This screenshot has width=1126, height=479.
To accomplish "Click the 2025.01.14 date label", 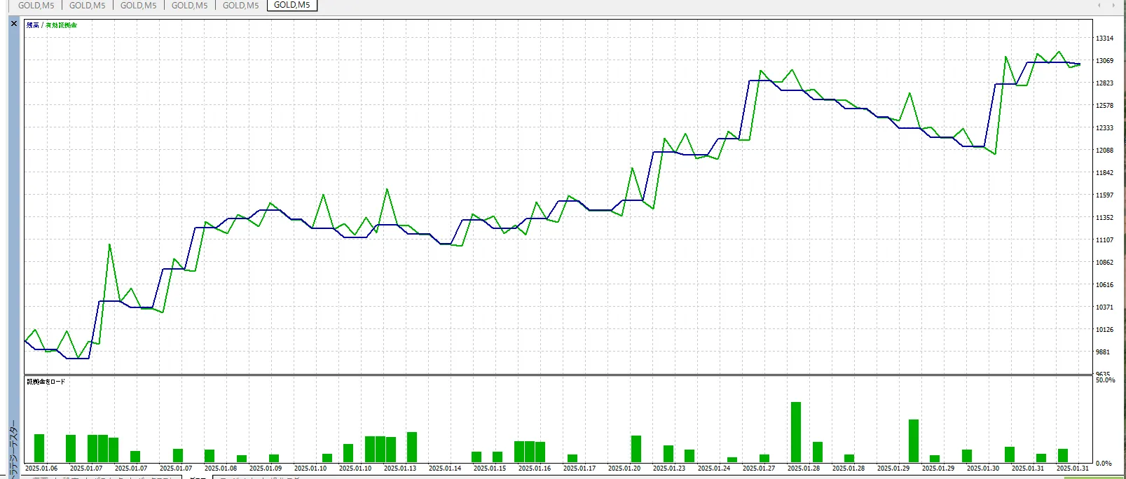I will 445,468.
